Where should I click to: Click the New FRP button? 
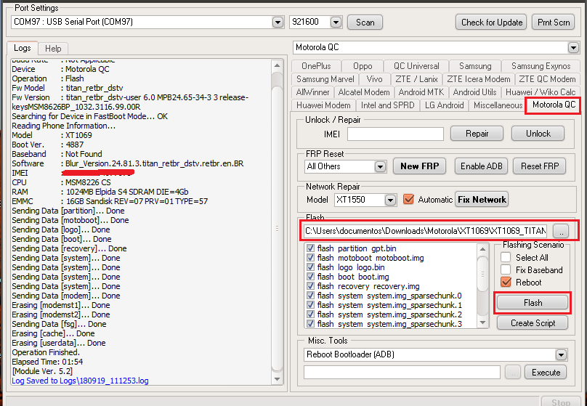pyautogui.click(x=419, y=166)
